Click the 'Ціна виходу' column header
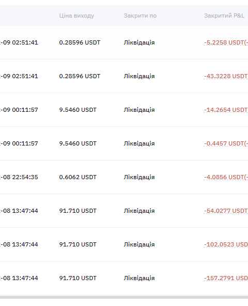Image resolution: width=248 pixels, height=306 pixels. [76, 16]
